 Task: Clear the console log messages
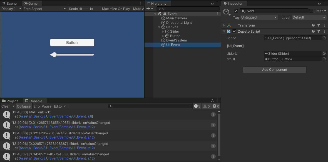(5, 106)
